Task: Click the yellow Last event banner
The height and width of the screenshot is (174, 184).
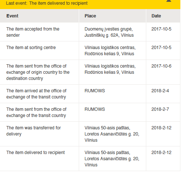Action: 90,4
